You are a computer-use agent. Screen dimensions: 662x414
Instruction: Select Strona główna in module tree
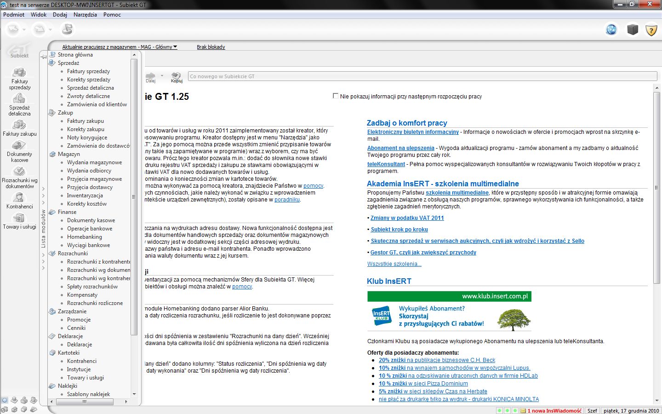click(x=75, y=55)
